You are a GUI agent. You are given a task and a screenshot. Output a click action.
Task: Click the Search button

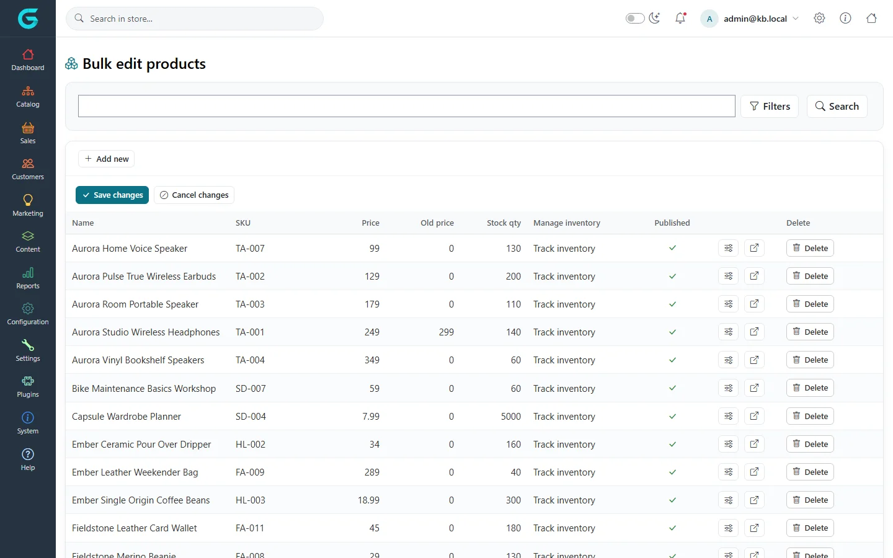click(x=837, y=106)
